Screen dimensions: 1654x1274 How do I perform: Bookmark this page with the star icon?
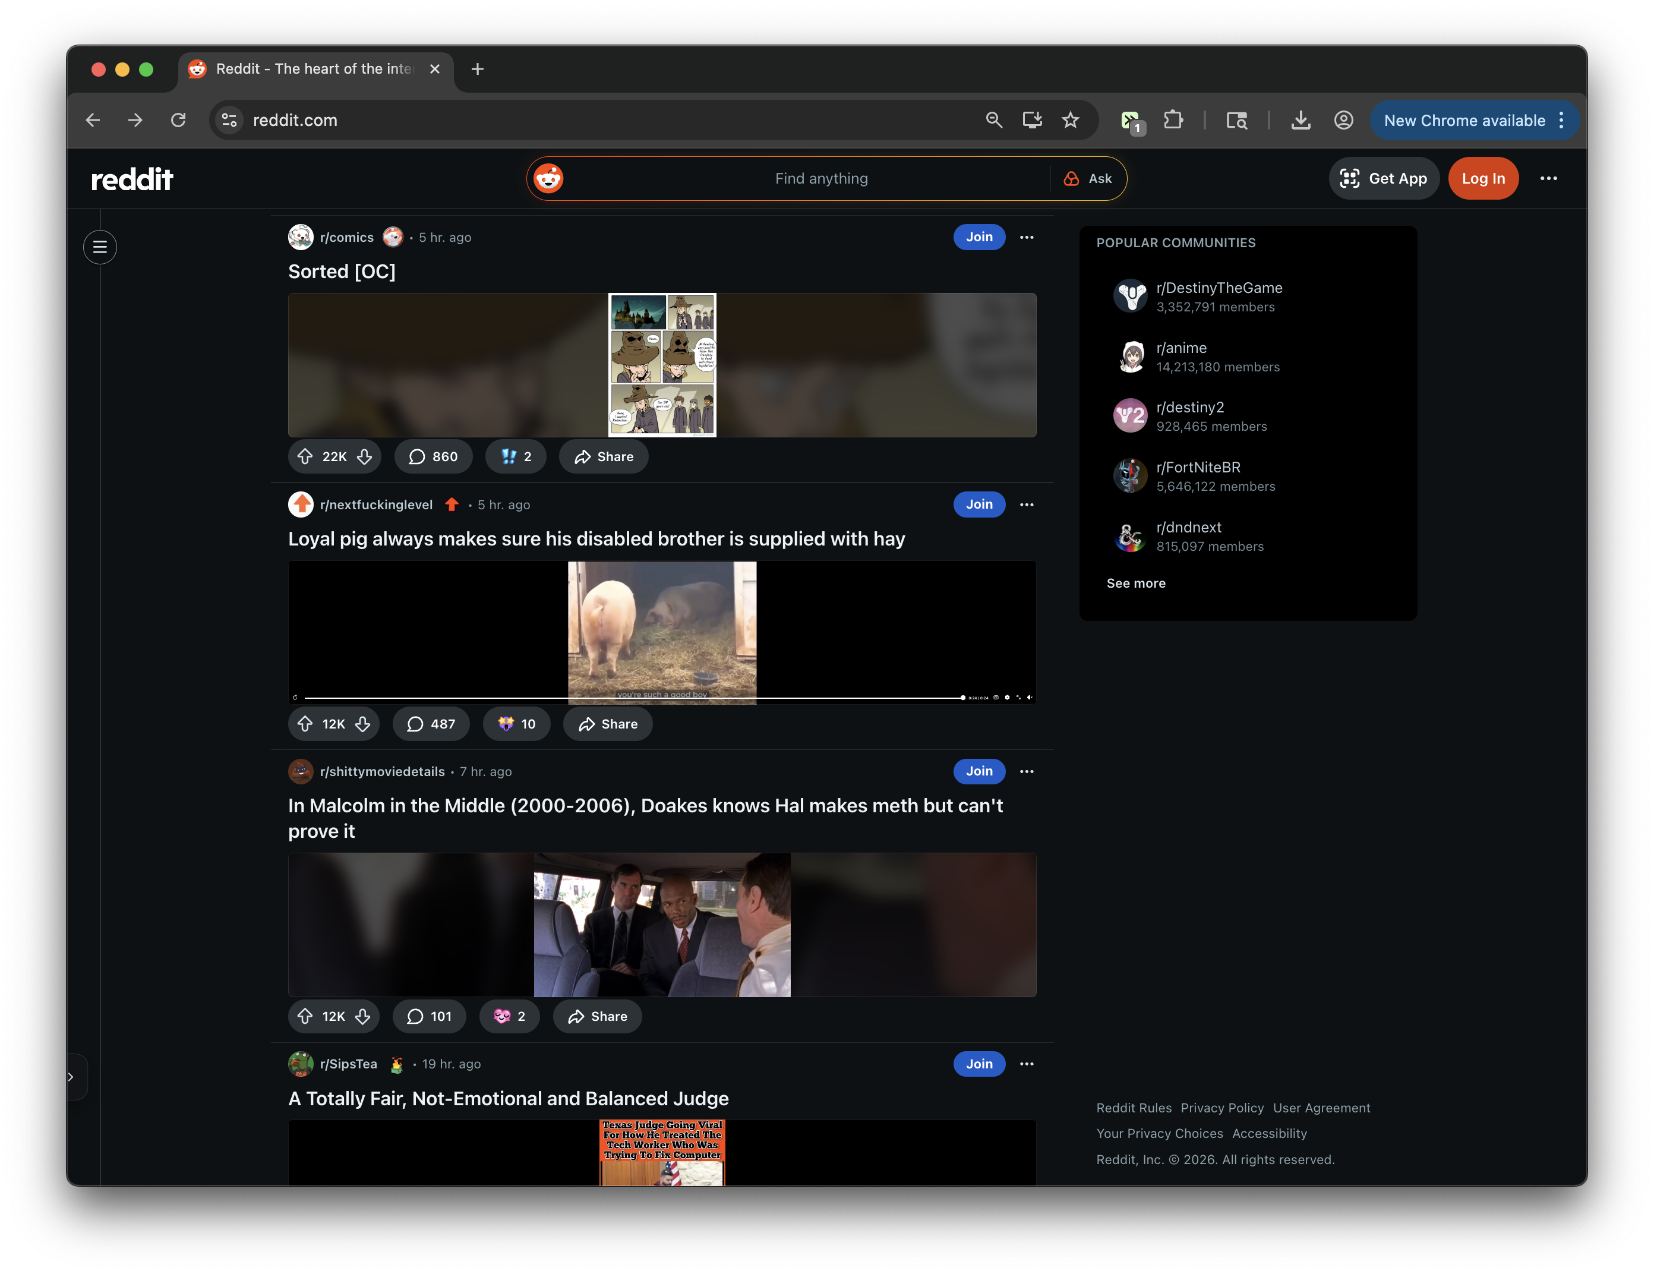point(1070,119)
